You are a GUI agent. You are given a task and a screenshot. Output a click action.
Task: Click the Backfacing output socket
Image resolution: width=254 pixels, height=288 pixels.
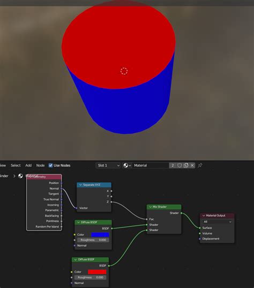[x=62, y=216]
